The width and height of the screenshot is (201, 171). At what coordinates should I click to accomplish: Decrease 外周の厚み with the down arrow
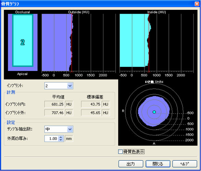(x=61, y=140)
